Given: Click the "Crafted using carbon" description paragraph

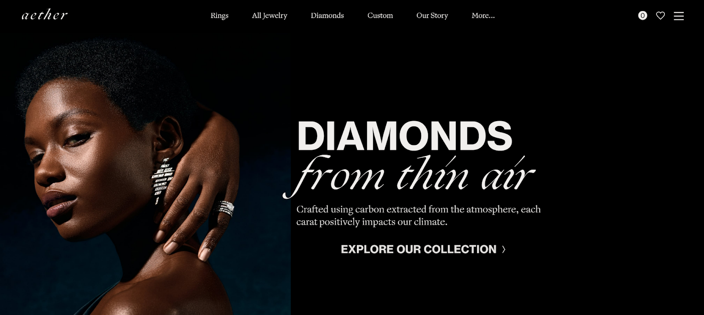Looking at the screenshot, I should (418, 215).
